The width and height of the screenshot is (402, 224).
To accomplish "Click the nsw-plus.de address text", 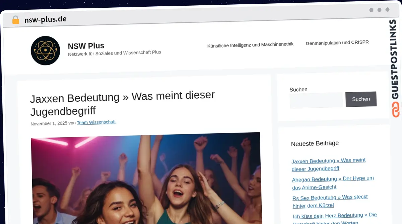I will [46, 19].
